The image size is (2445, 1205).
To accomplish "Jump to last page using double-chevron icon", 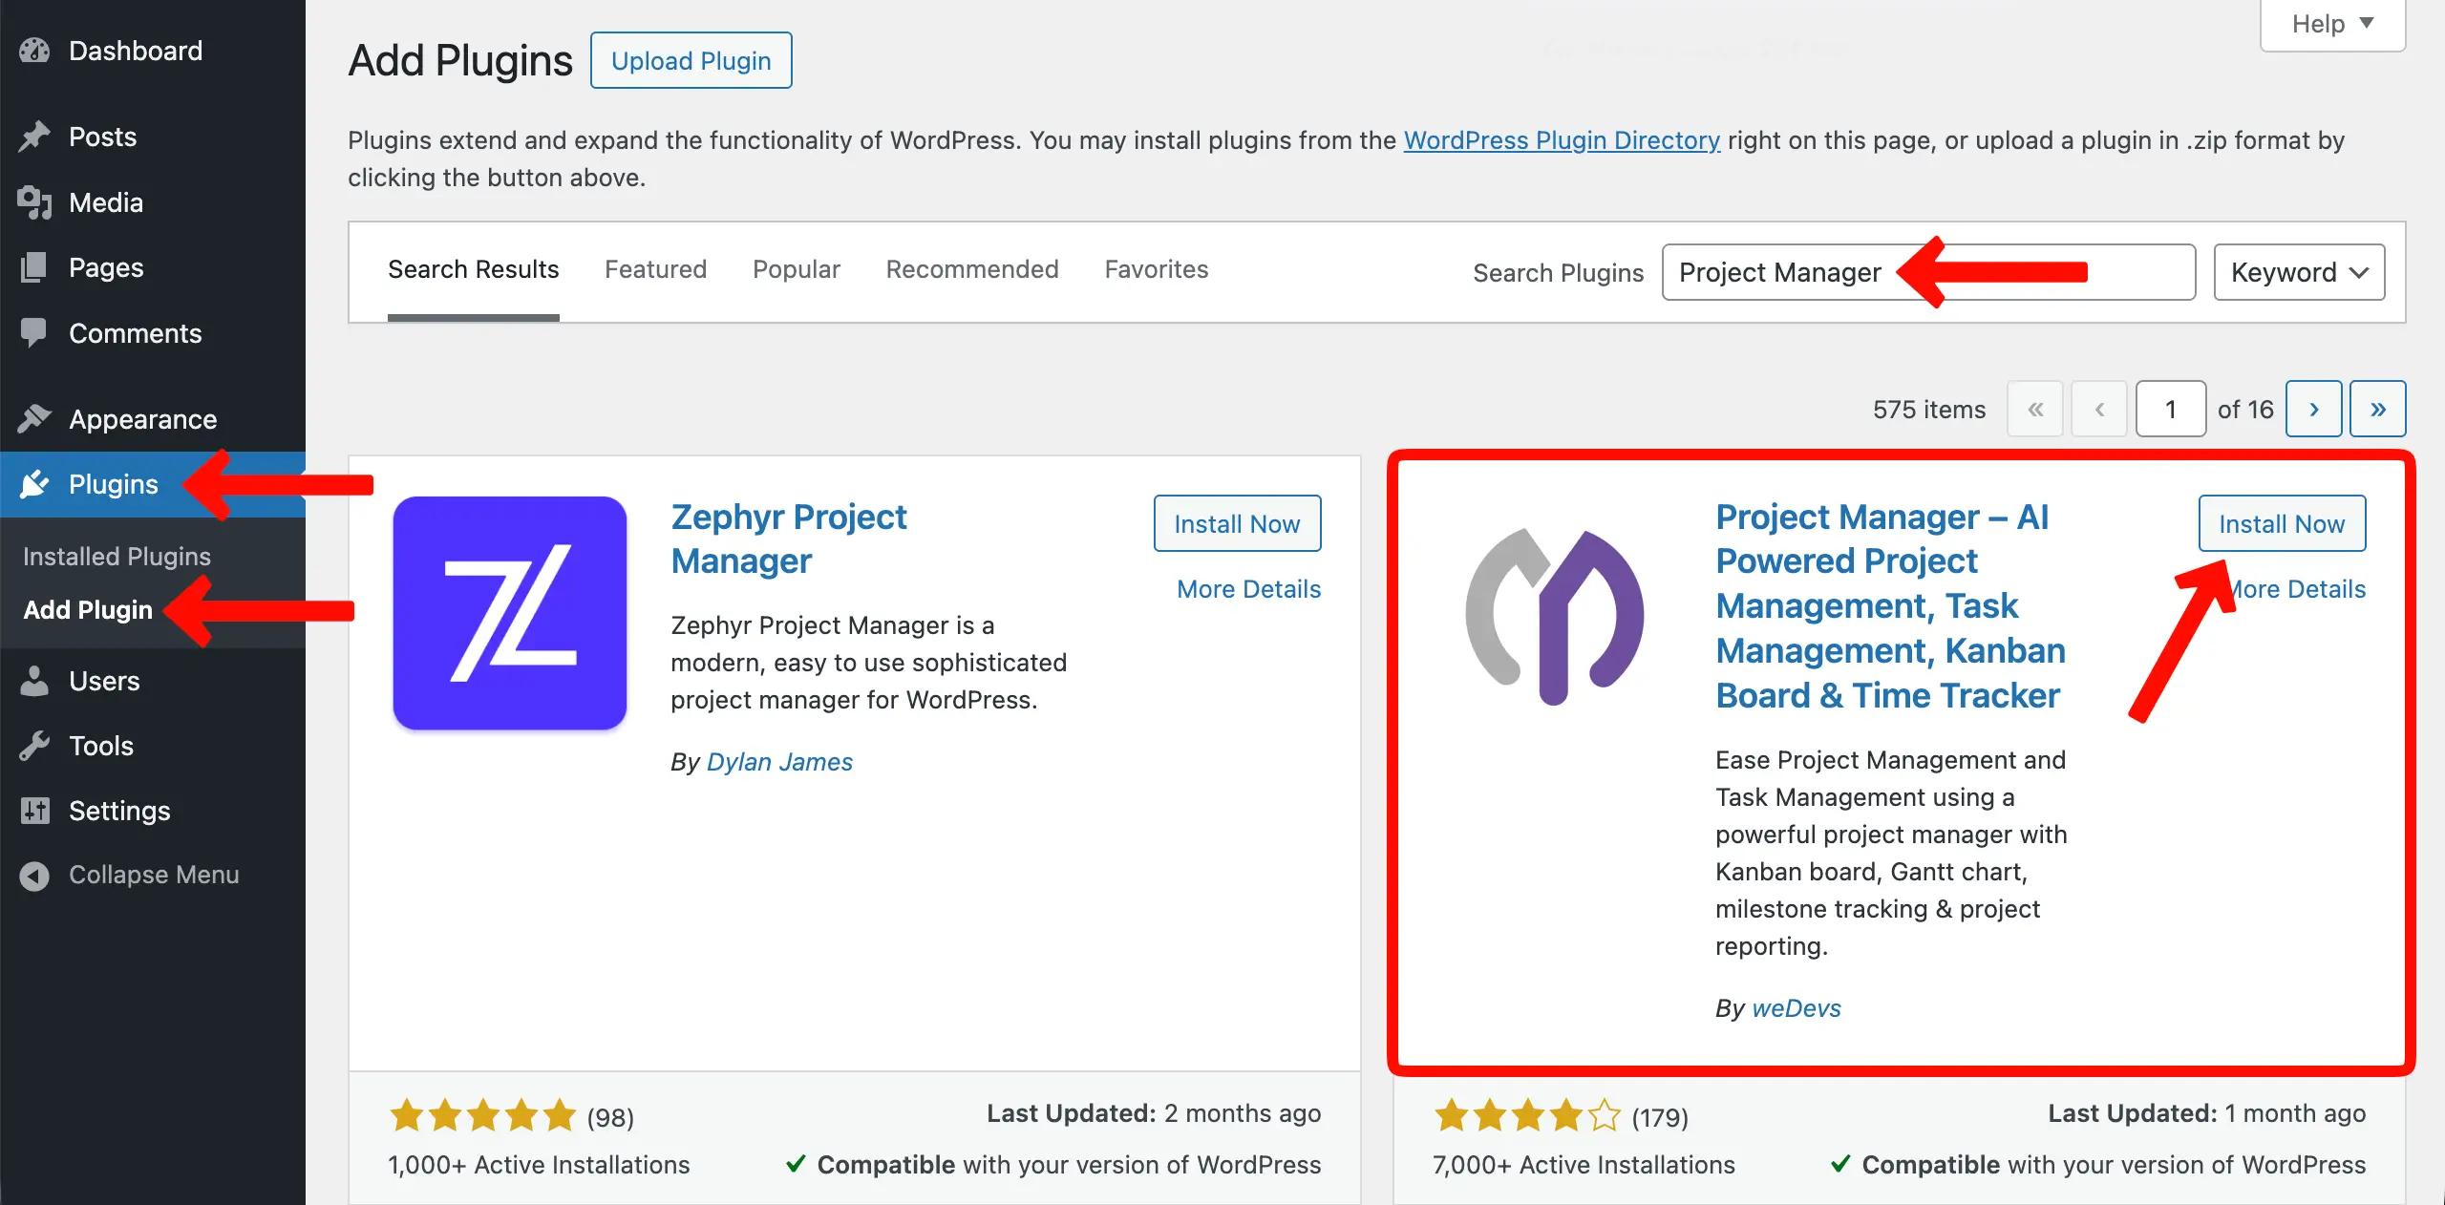I will (x=2377, y=409).
